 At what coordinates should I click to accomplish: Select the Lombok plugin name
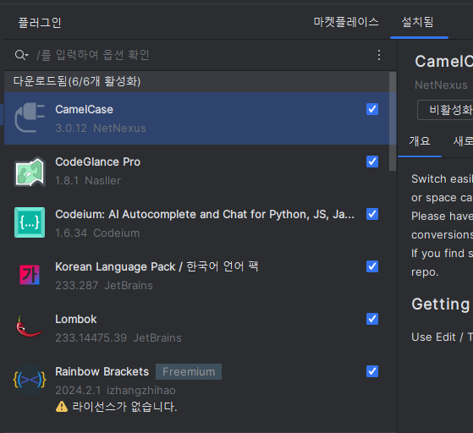coord(76,320)
